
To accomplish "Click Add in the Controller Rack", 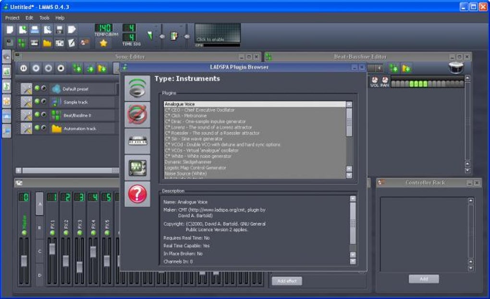I will [423, 279].
